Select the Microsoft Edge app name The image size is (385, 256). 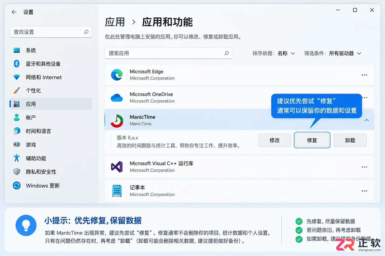click(x=147, y=71)
